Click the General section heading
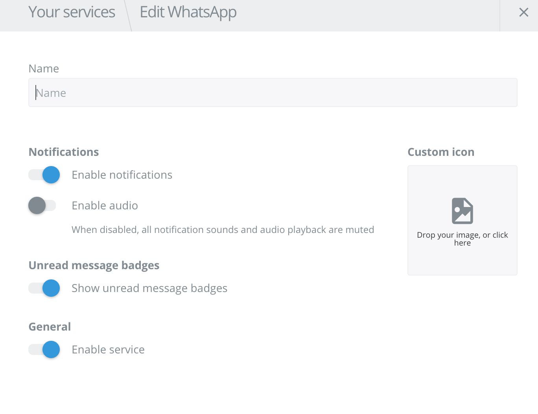Screen dimensions: 538x414 pyautogui.click(x=50, y=327)
